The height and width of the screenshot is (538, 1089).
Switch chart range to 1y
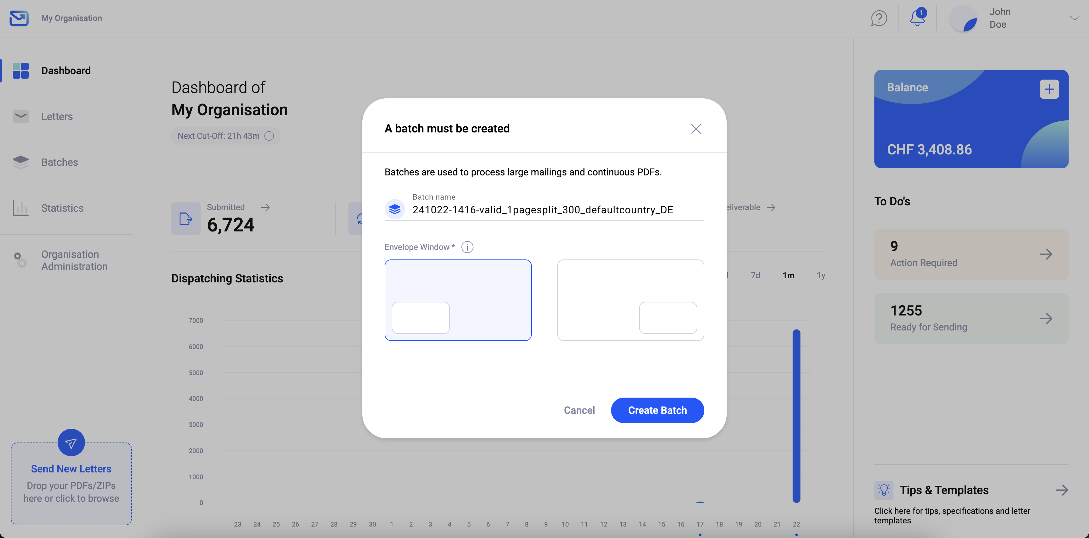click(x=821, y=276)
